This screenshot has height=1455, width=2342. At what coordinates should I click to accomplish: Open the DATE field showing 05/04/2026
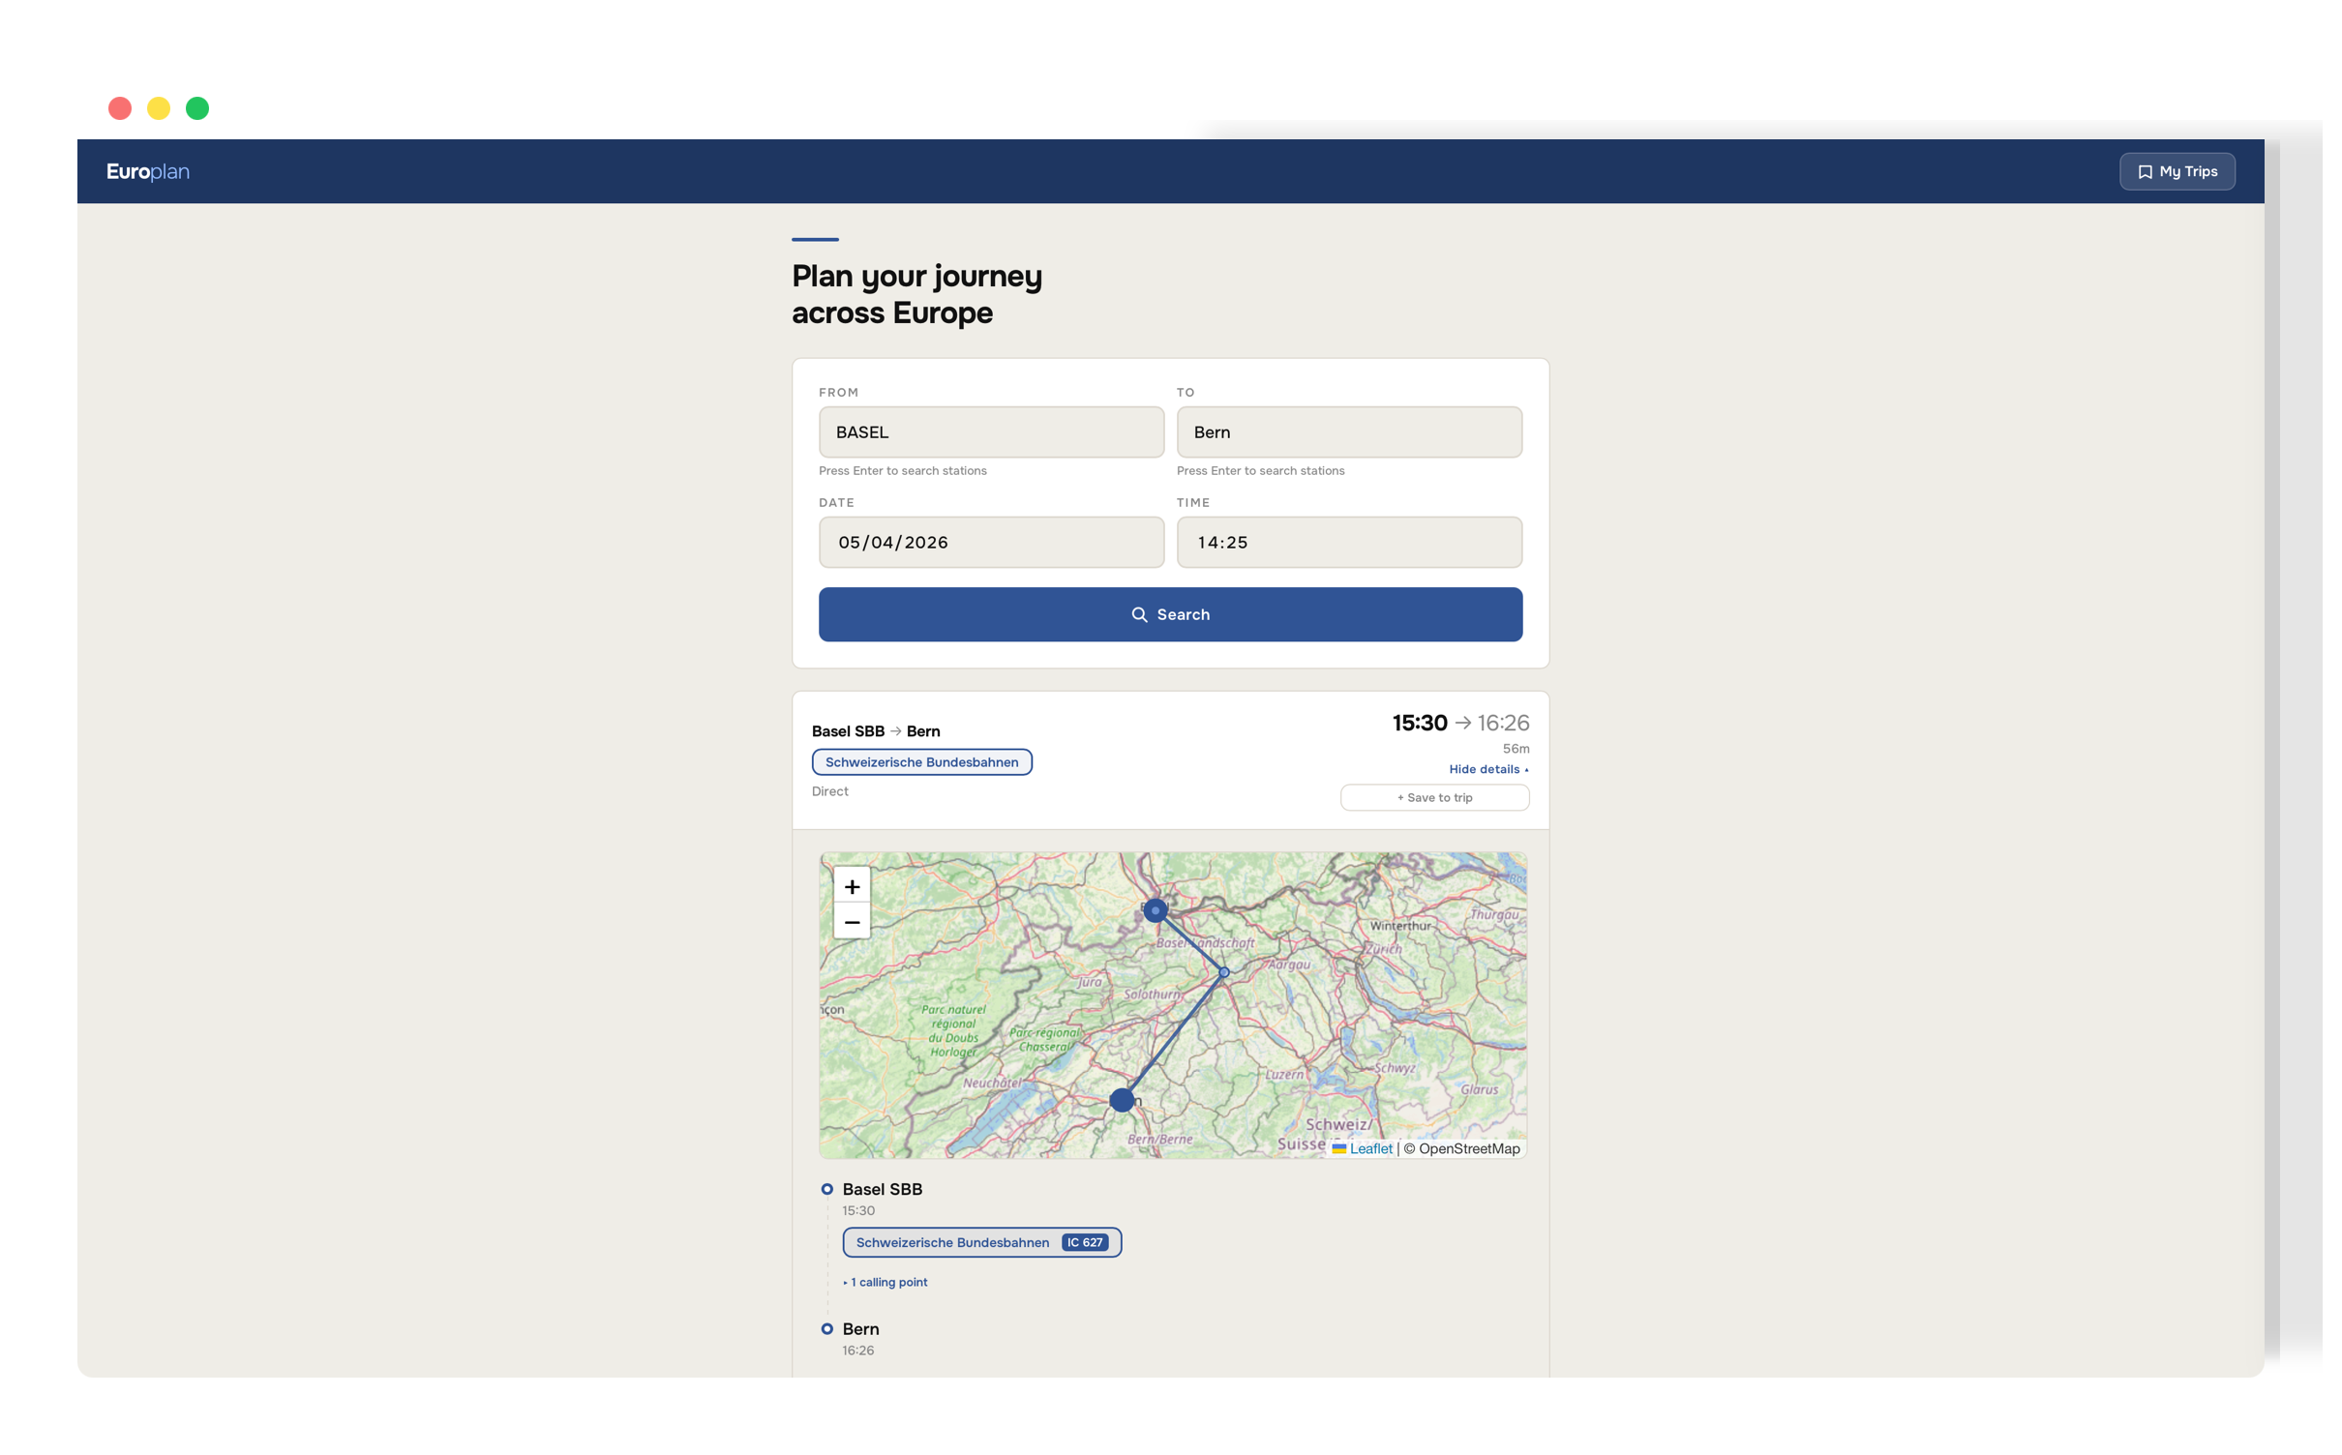[991, 542]
